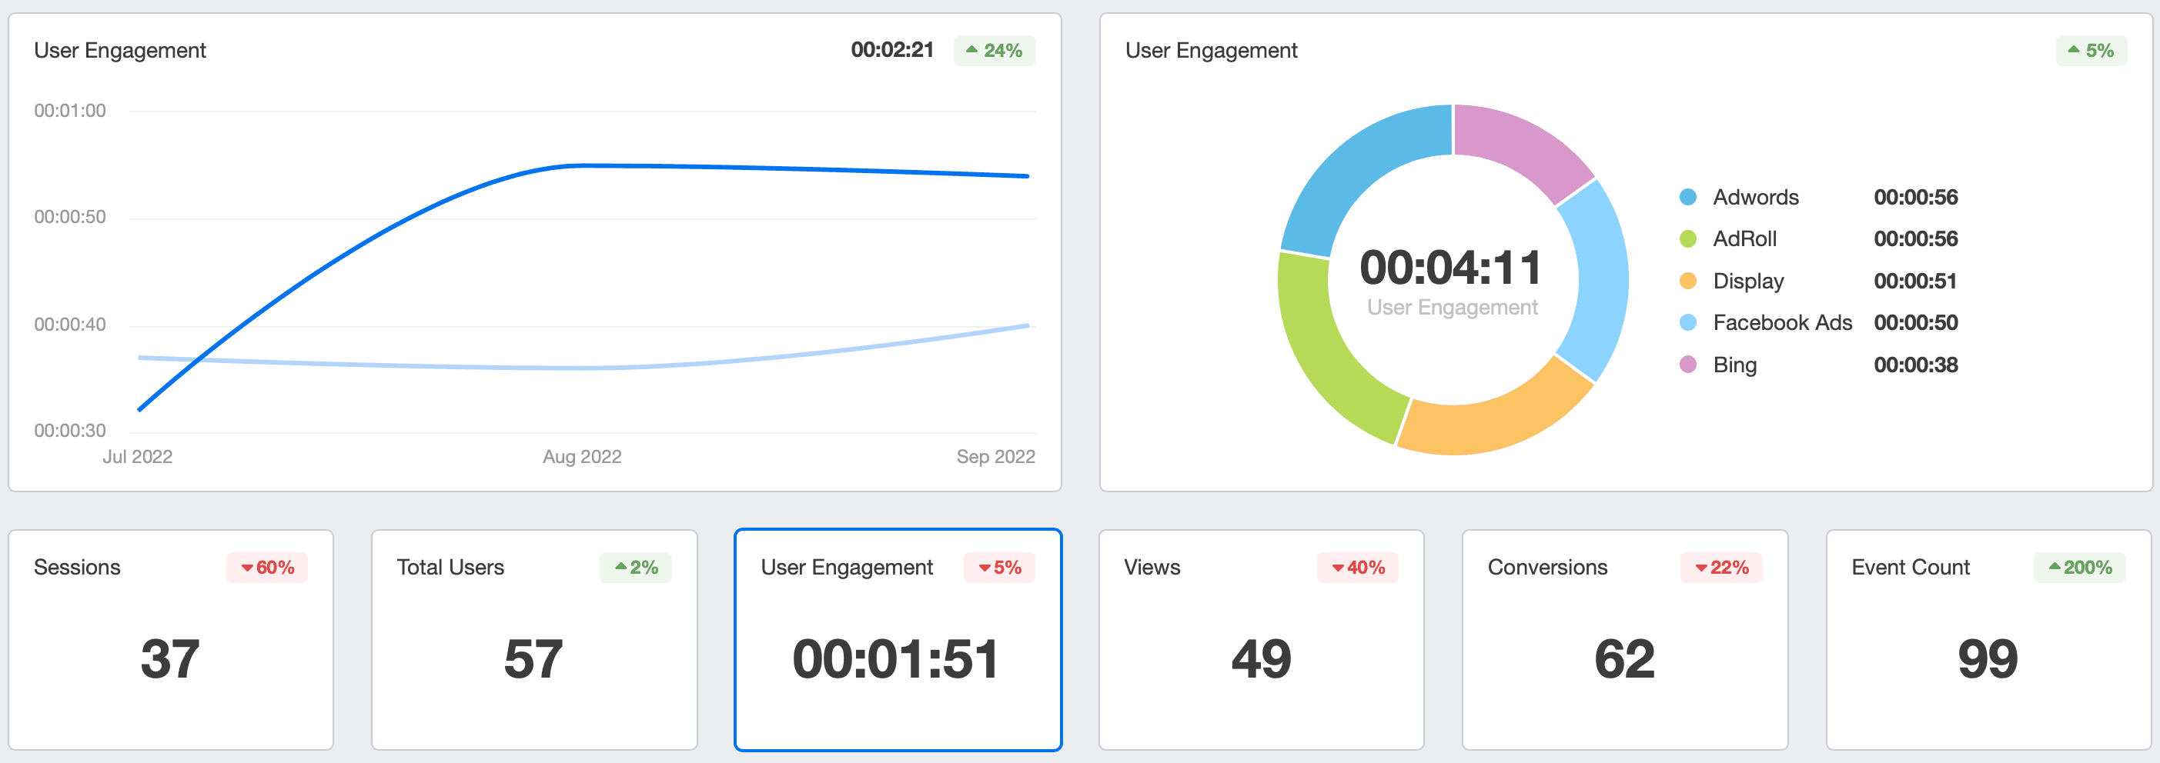Toggle the Adwords series in the legend

point(1755,198)
